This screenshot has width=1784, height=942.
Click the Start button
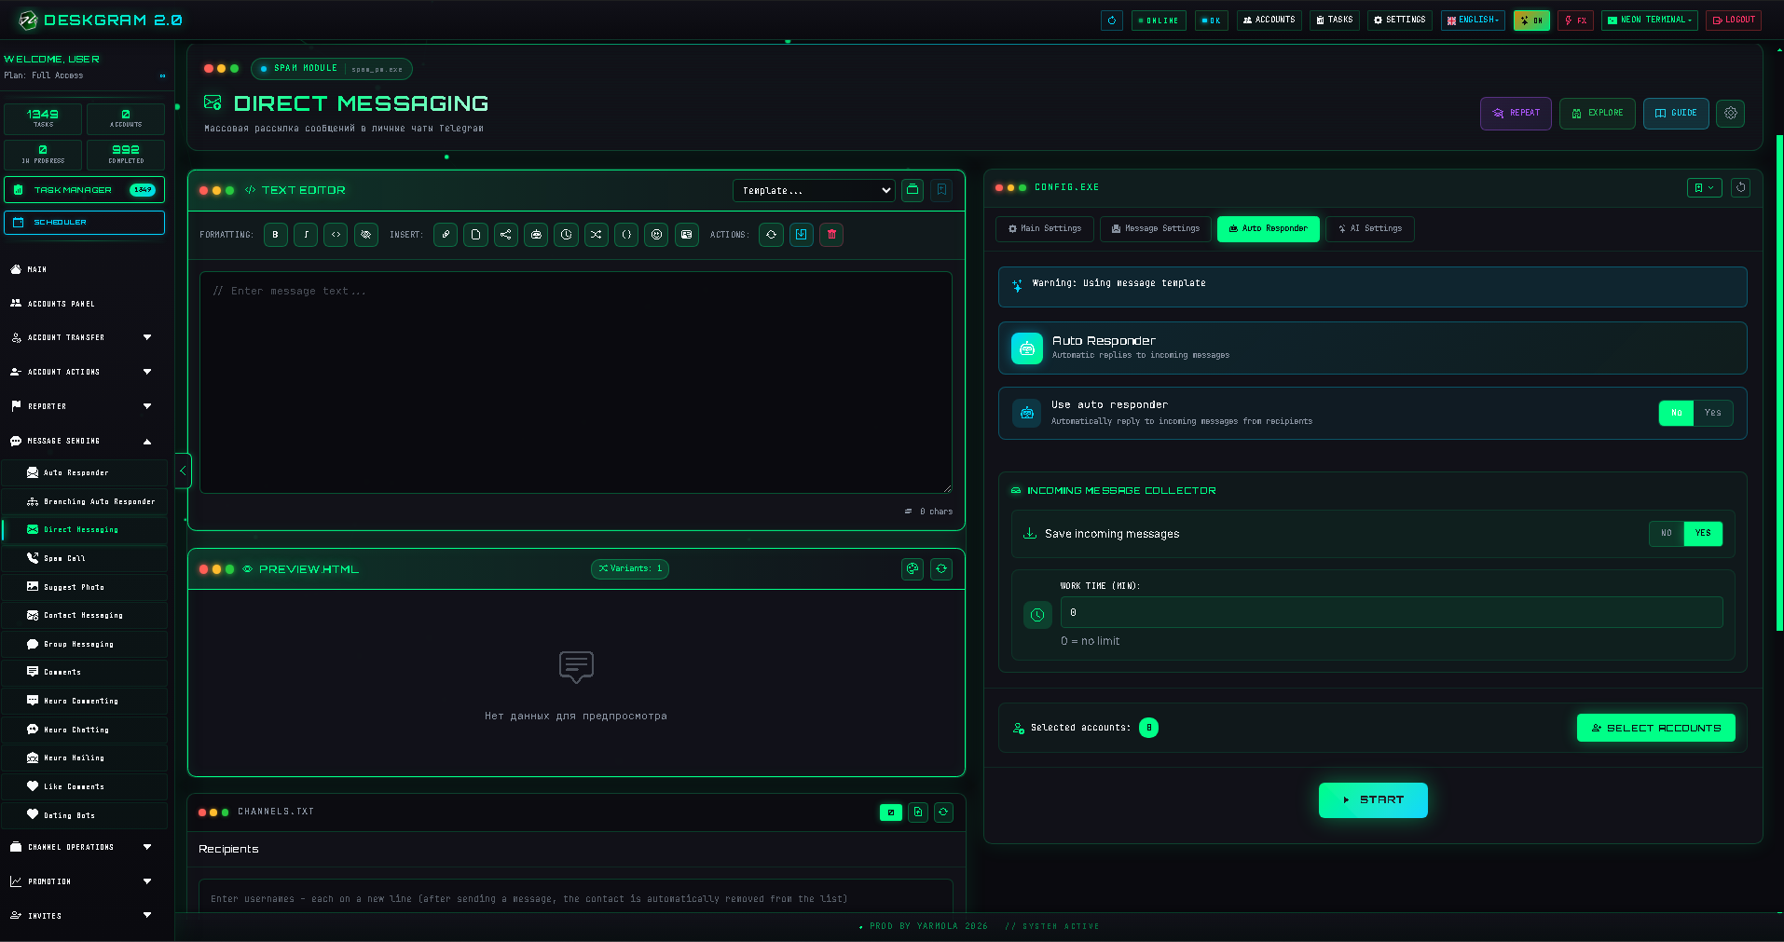click(1373, 800)
